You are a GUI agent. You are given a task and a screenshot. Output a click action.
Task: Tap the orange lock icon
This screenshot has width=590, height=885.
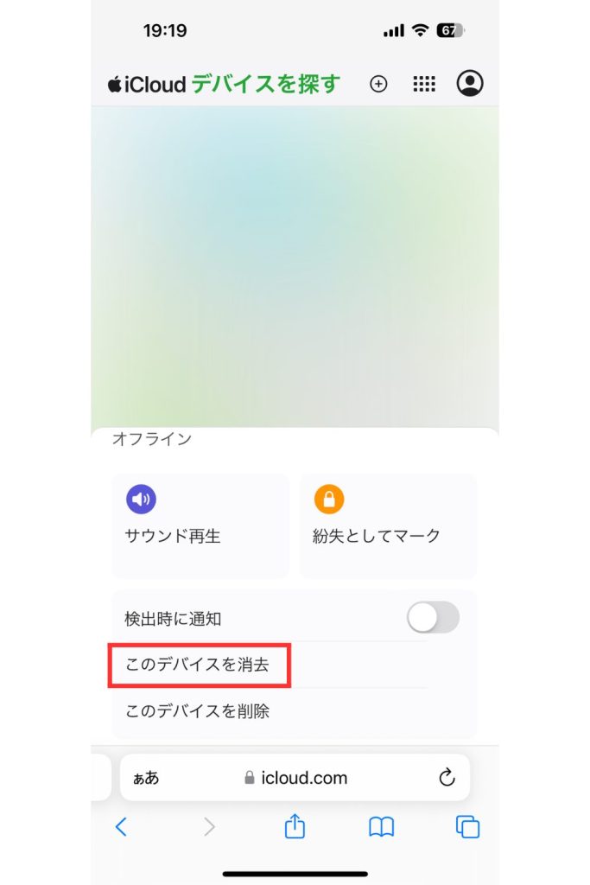coord(329,499)
